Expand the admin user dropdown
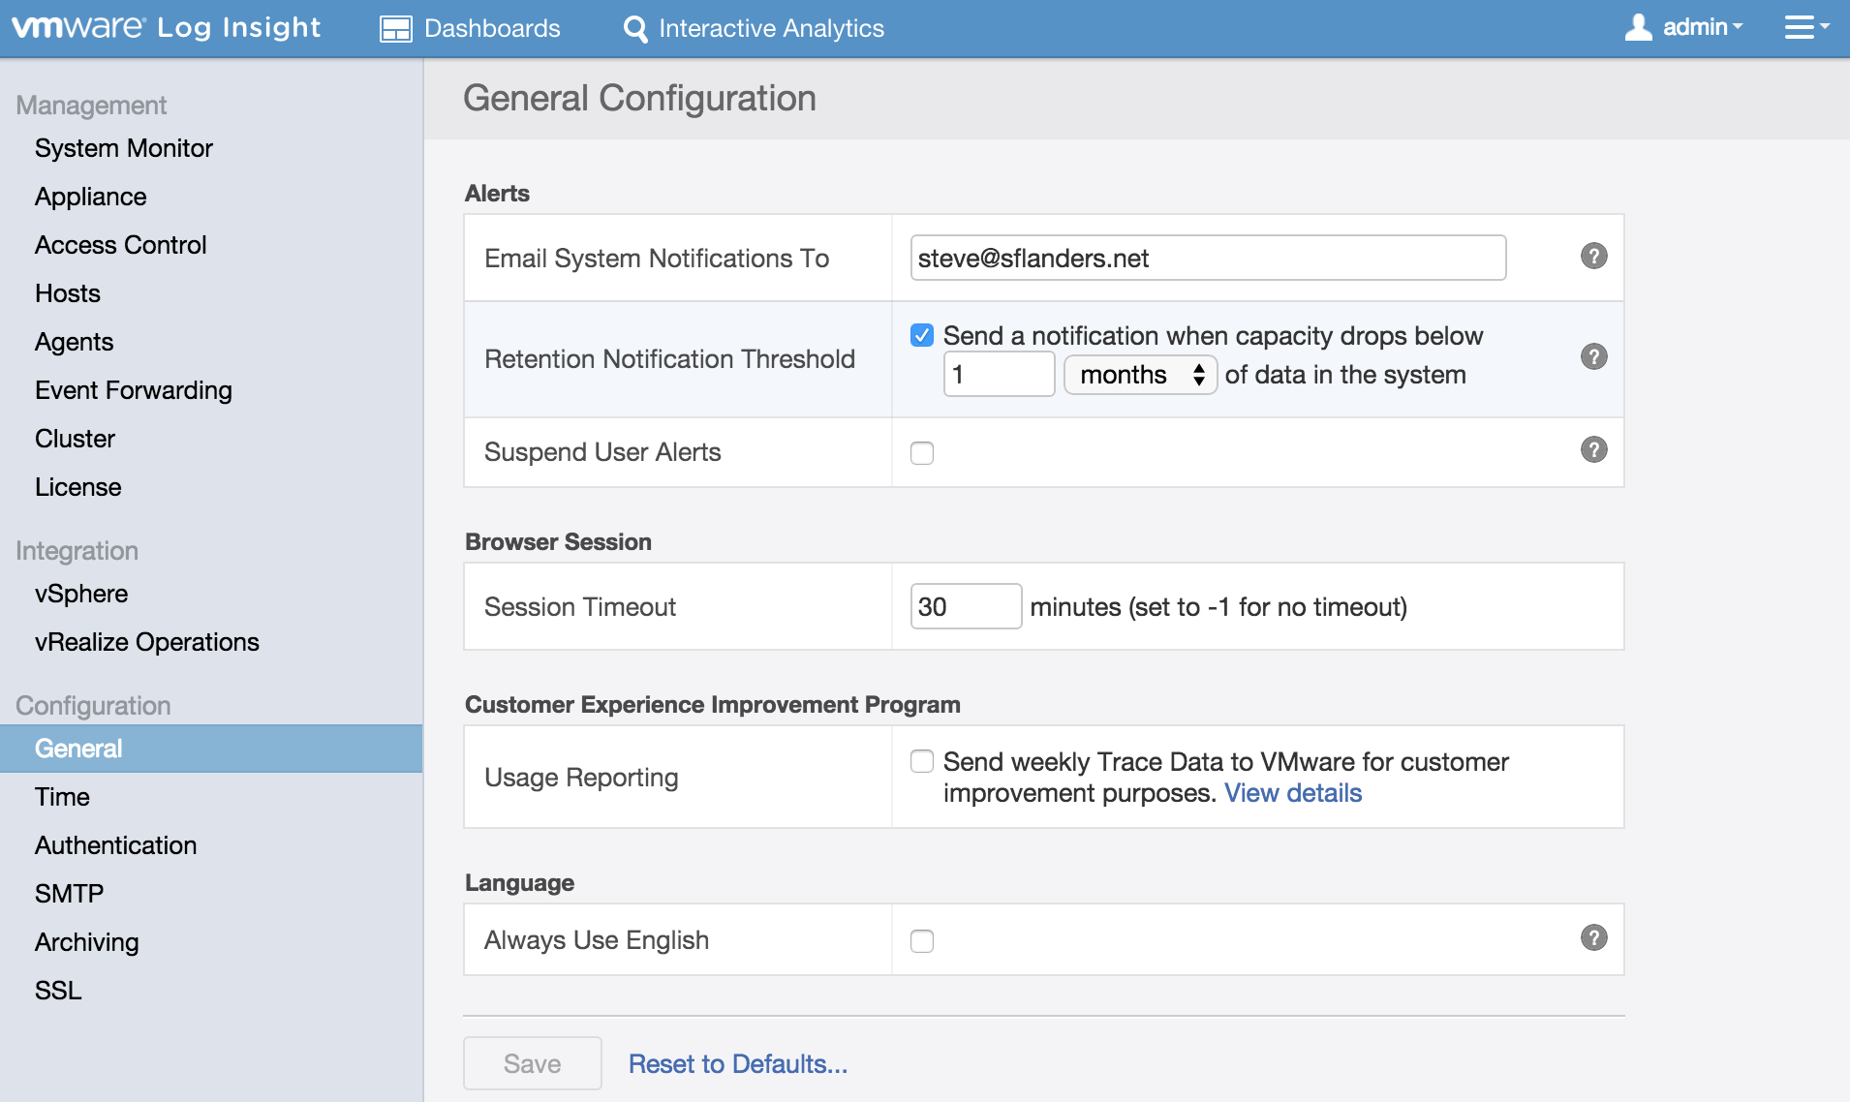The height and width of the screenshot is (1102, 1850). [1684, 27]
